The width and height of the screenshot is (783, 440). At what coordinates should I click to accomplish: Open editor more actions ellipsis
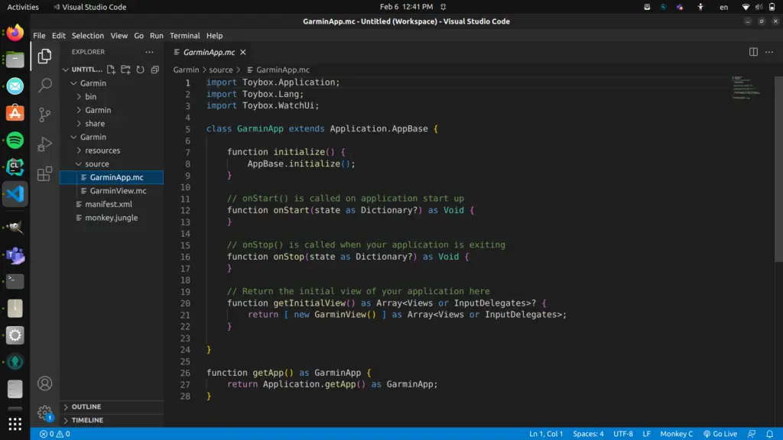[769, 52]
